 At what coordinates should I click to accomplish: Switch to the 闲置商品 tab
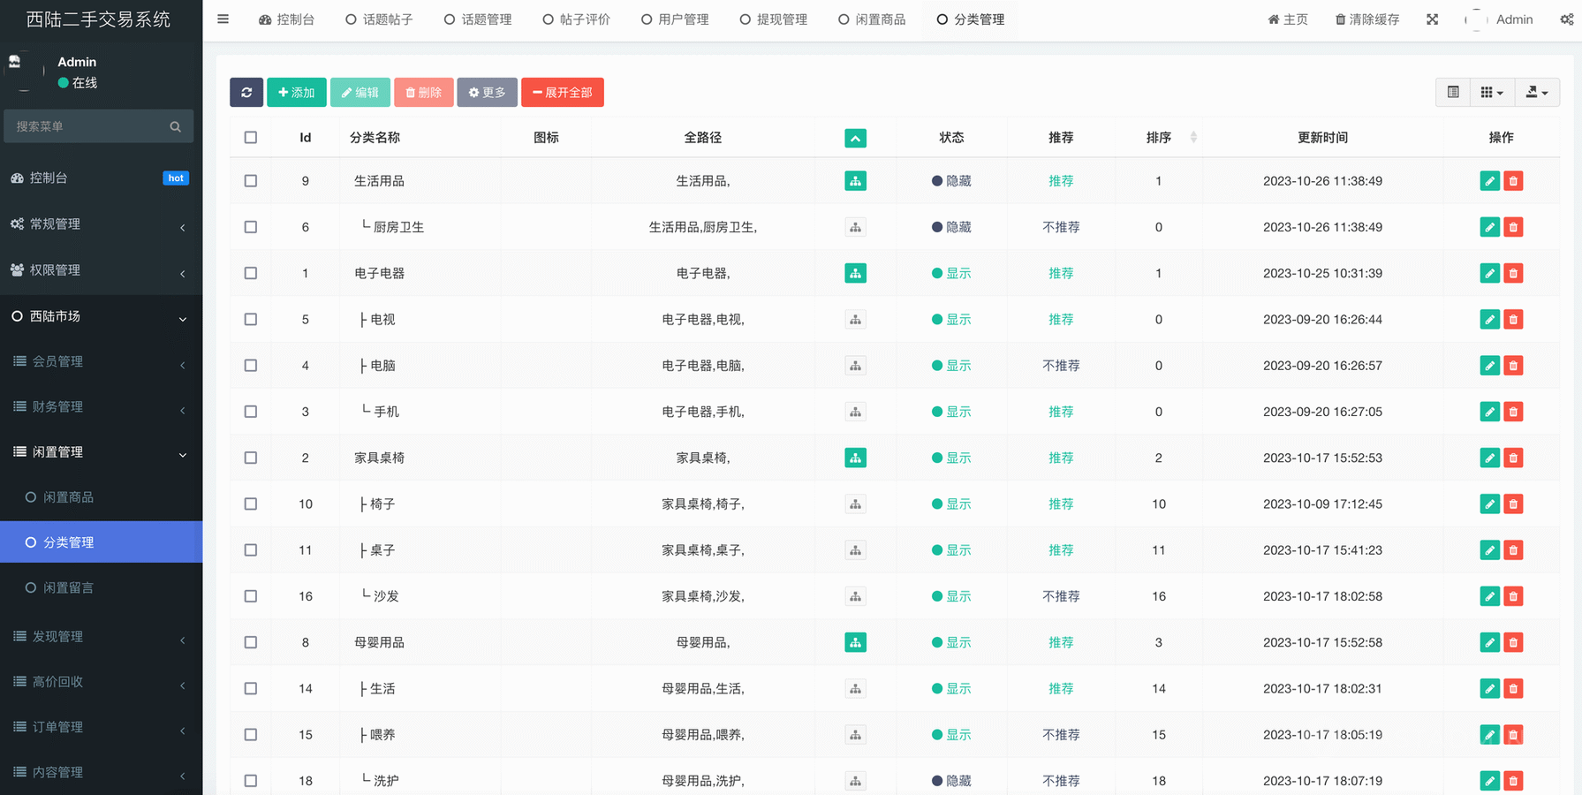[x=872, y=19]
